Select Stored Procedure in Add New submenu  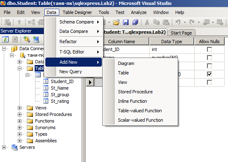[x=140, y=92]
